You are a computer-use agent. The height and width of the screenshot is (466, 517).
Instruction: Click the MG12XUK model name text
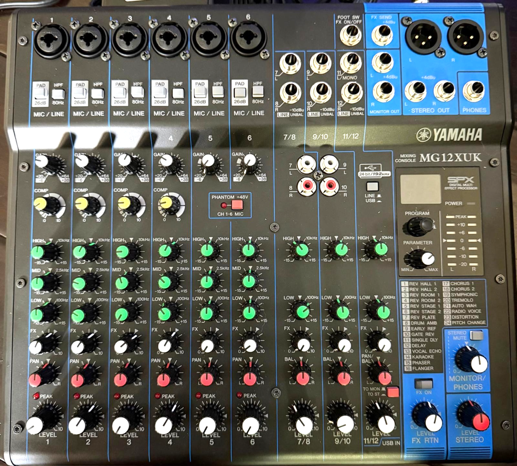click(451, 157)
